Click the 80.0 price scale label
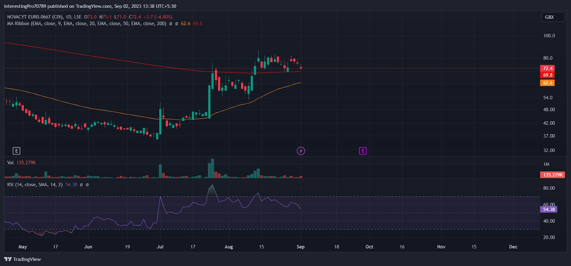Screen dimensions: 571x266 coord(548,58)
